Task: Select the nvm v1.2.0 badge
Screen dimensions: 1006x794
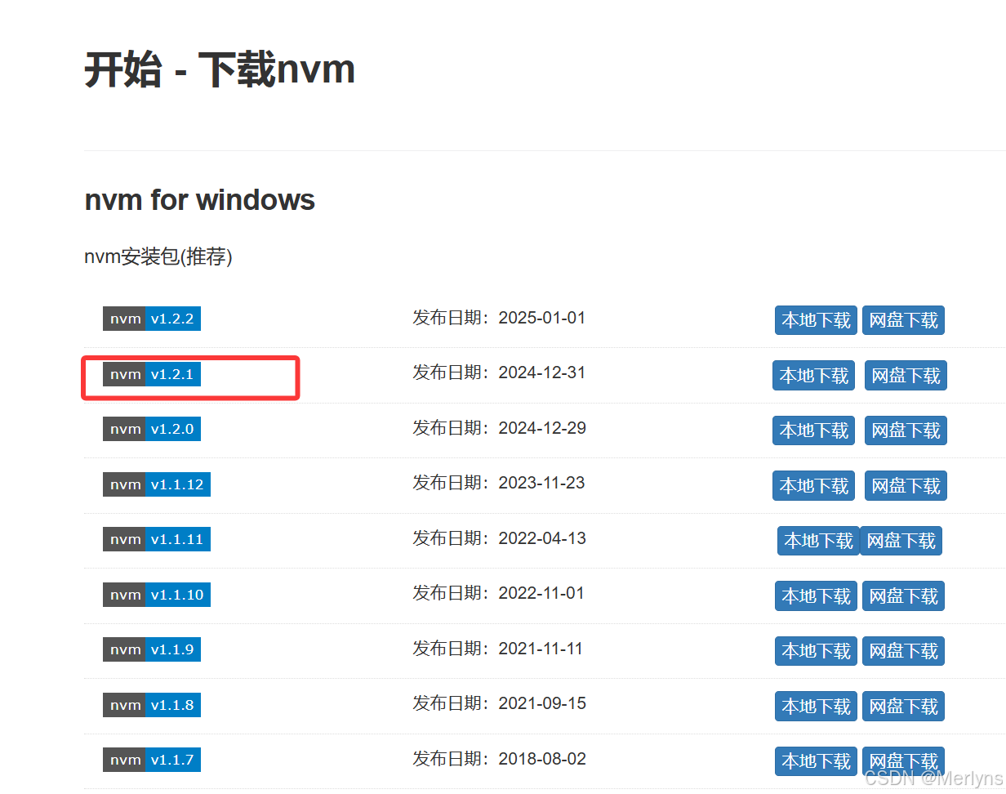Action: click(152, 429)
